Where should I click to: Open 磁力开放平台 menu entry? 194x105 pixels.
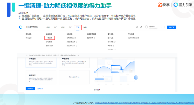(132, 38)
